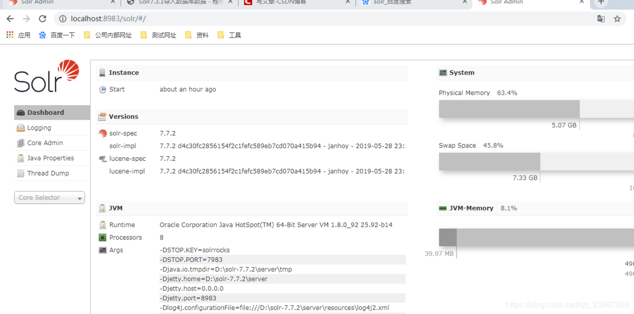Image resolution: width=634 pixels, height=314 pixels.
Task: Expand the Core Selector dropdown
Action: click(50, 198)
